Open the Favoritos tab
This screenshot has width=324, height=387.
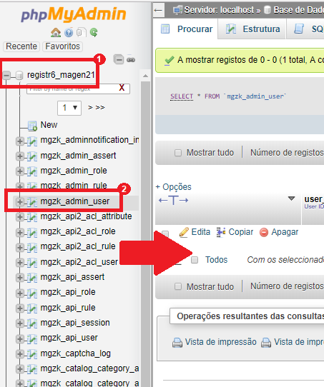coord(62,46)
